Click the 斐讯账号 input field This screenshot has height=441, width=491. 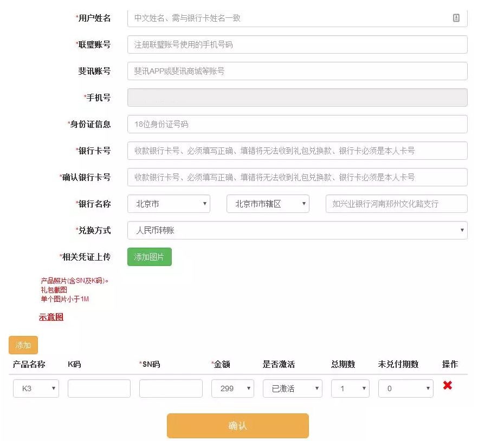(x=297, y=71)
